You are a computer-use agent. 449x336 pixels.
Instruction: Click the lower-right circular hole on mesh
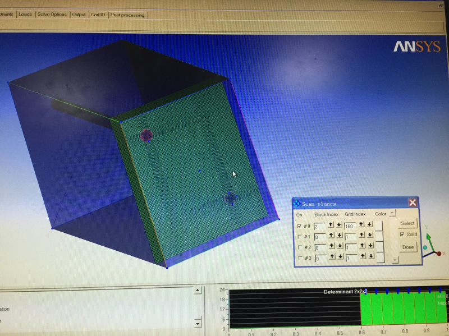click(x=230, y=198)
